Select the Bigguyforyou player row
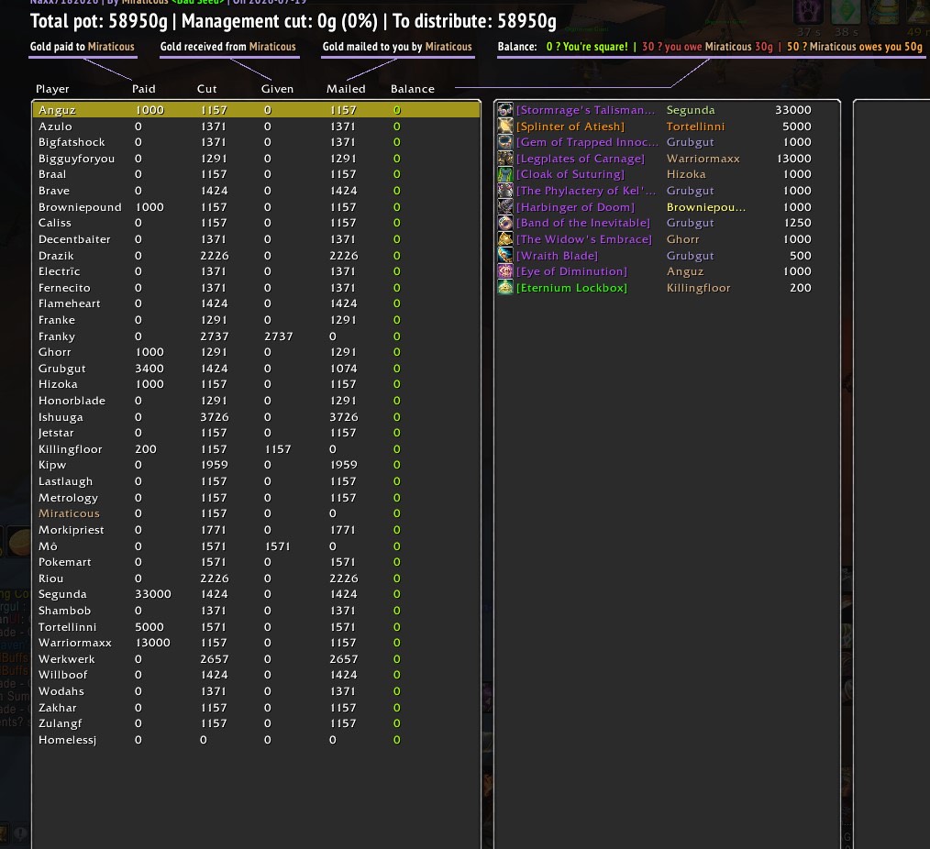Image resolution: width=930 pixels, height=849 pixels. pos(256,159)
